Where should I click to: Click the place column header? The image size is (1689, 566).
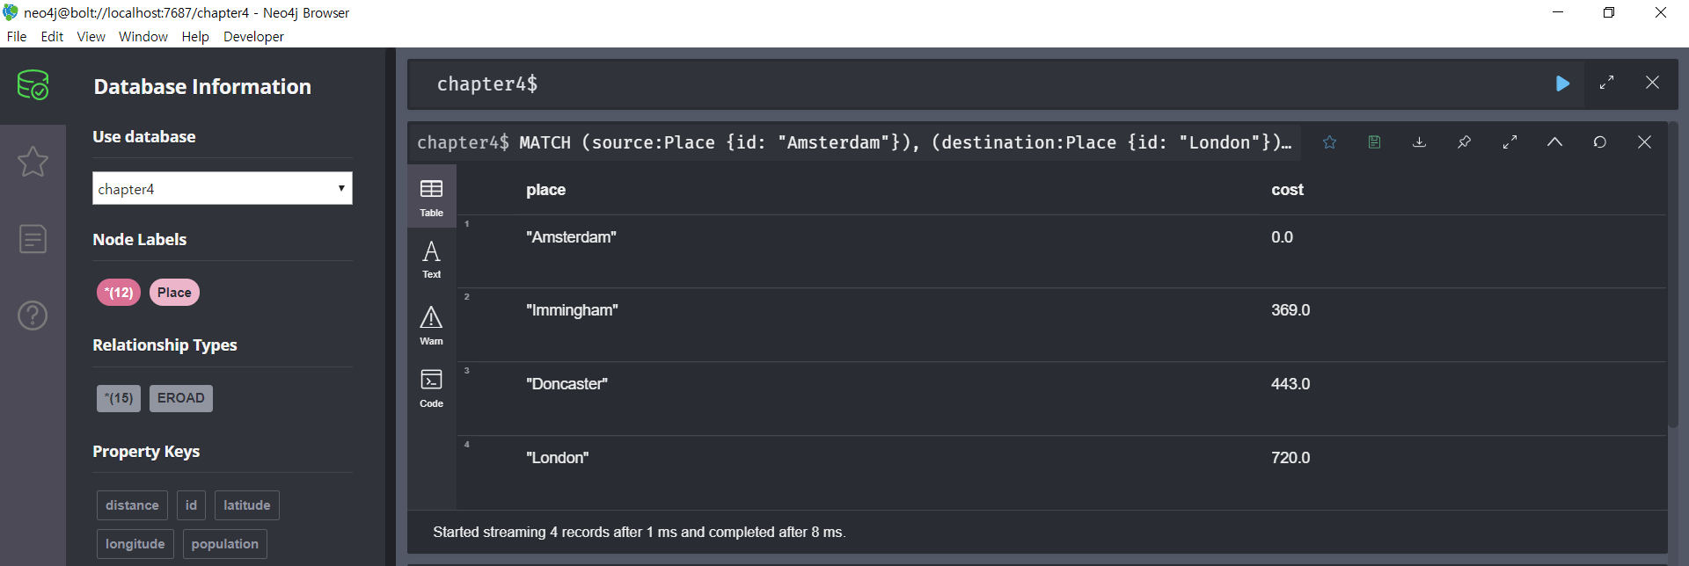click(545, 190)
